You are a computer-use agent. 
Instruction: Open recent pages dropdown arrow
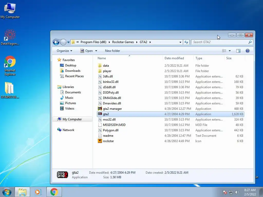point(68,42)
